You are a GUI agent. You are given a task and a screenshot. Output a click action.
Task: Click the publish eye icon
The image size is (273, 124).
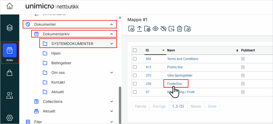156,29
